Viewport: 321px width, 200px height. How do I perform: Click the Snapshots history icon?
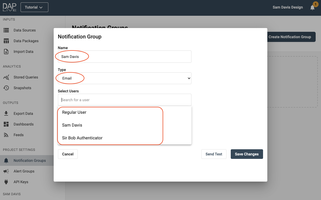pyautogui.click(x=6, y=88)
